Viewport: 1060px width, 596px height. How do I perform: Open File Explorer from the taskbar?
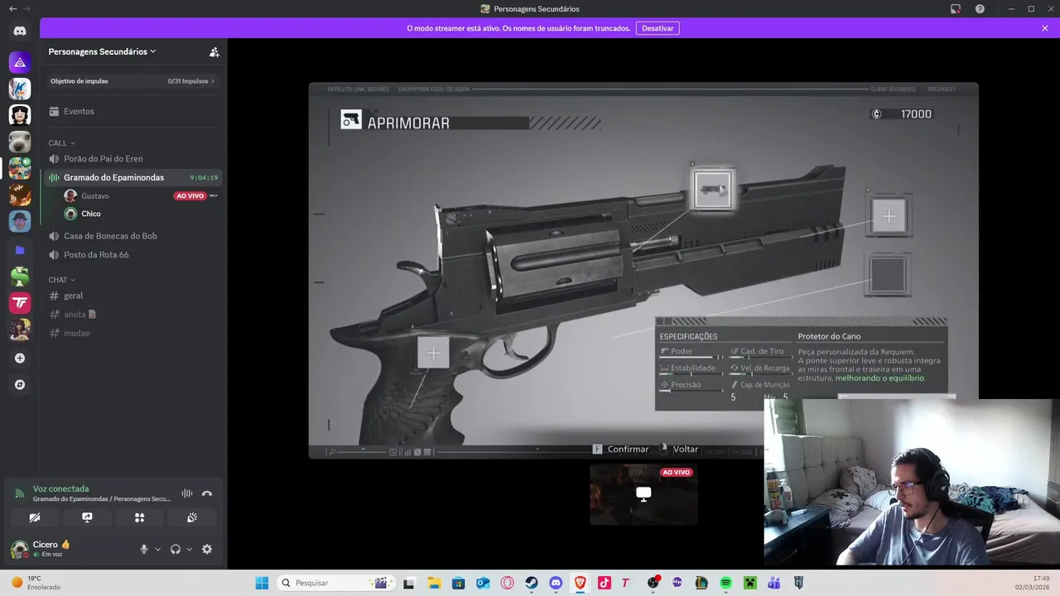click(x=434, y=583)
